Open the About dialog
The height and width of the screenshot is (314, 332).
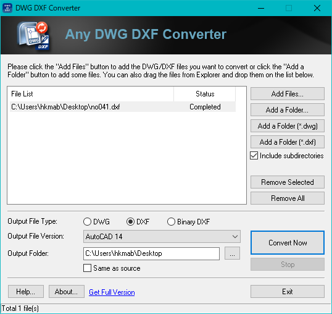67,292
